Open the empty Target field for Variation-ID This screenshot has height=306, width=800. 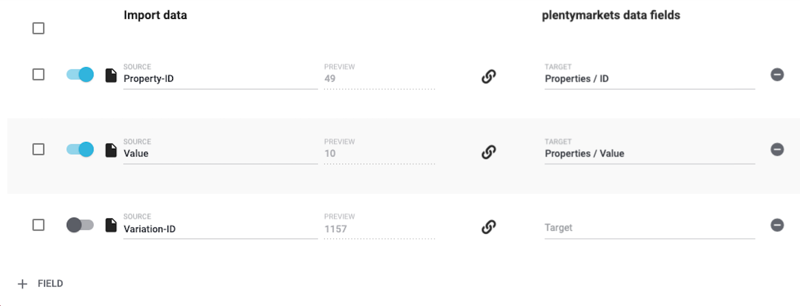point(649,228)
